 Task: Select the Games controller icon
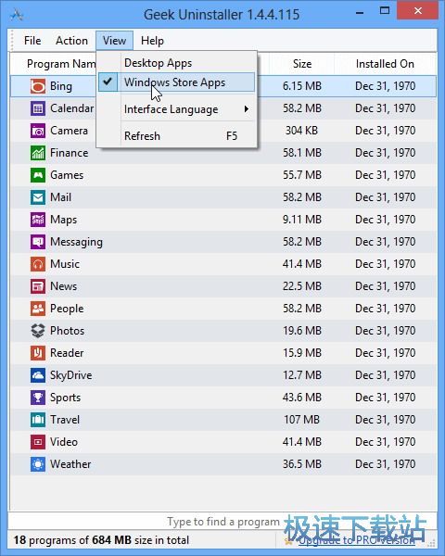tap(38, 175)
